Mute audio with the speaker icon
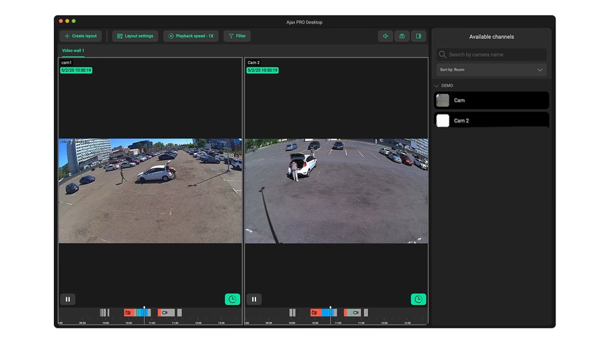The height and width of the screenshot is (343, 610). point(385,36)
